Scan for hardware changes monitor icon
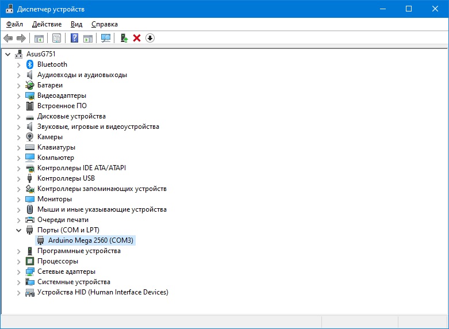The image size is (449, 329). click(106, 38)
